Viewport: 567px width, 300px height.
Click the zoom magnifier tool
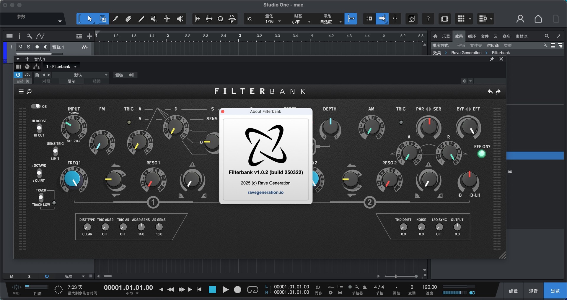click(220, 19)
